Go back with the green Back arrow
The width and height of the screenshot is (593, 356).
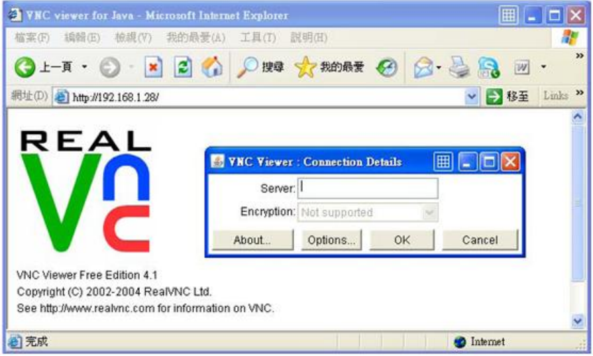click(25, 68)
